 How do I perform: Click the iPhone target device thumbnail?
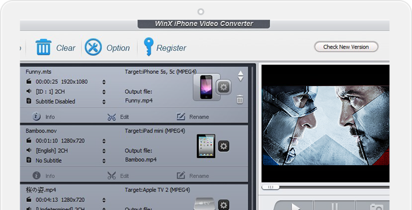coord(206,87)
